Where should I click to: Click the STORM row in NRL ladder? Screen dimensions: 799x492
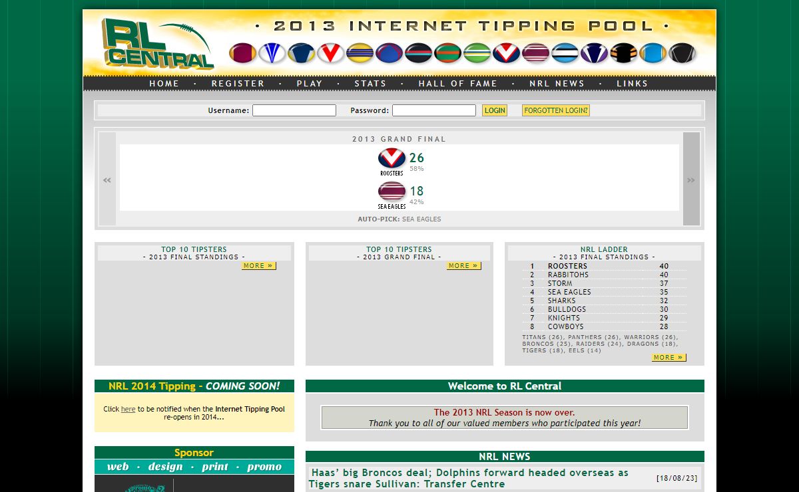(605, 283)
